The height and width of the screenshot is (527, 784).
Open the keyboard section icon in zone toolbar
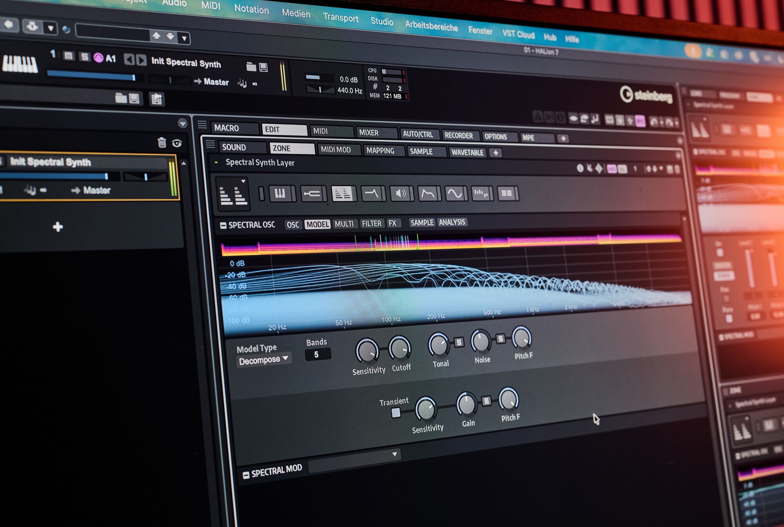280,193
